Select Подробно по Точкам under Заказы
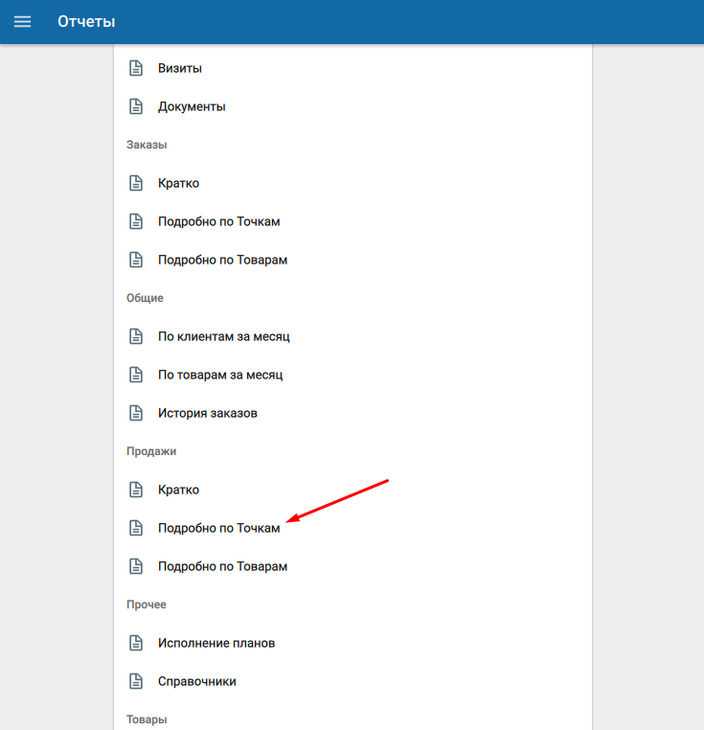This screenshot has height=730, width=704. click(x=218, y=221)
